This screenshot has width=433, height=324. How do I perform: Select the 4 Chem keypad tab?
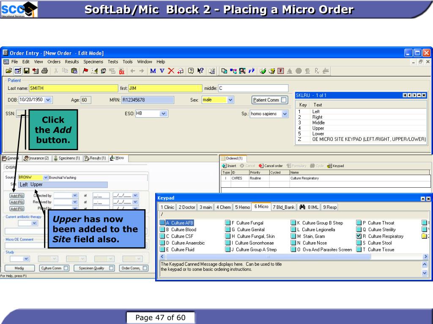point(223,207)
